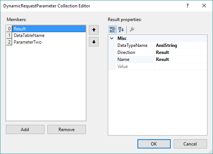The width and height of the screenshot is (213, 154).
Task: Click the help question mark icon
Action: coord(187,6)
